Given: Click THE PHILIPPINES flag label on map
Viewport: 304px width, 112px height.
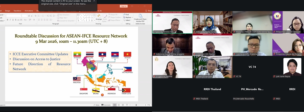Looking at the screenshot, I should pos(128,73).
